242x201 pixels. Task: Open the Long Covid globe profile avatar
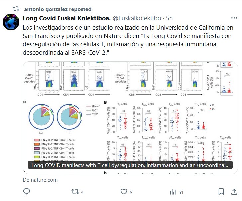pos(11,23)
